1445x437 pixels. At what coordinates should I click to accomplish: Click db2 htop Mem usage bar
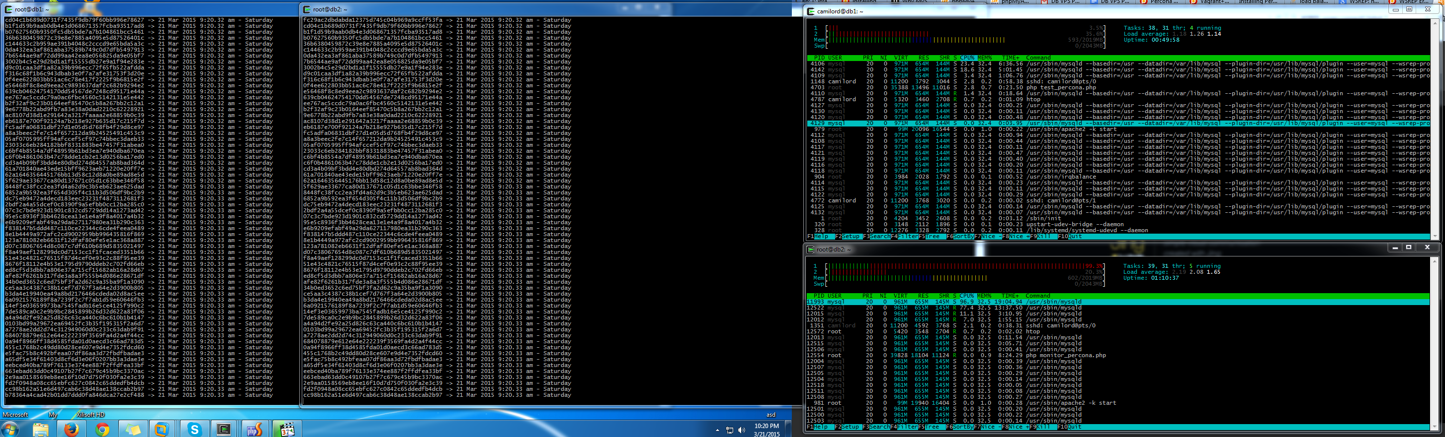click(x=959, y=278)
